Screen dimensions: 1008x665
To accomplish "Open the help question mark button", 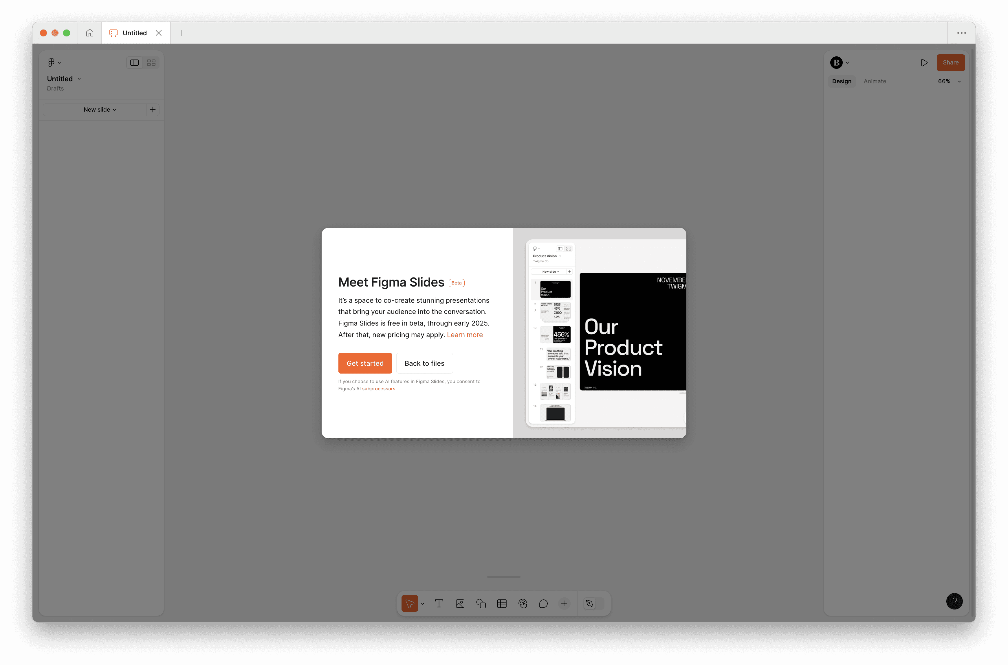I will pyautogui.click(x=954, y=601).
